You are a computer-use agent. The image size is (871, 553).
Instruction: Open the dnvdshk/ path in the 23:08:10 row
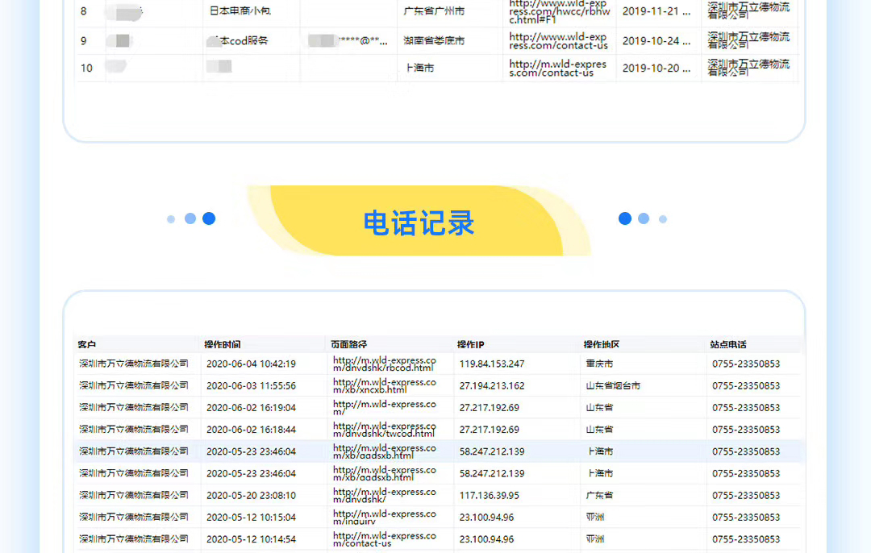click(x=385, y=495)
